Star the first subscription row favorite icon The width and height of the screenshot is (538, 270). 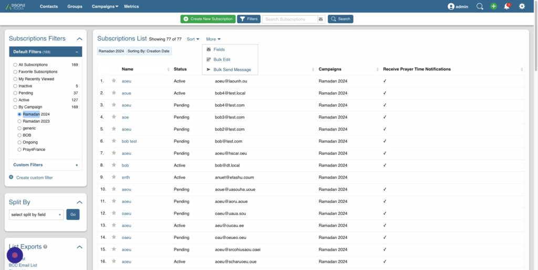tap(114, 81)
